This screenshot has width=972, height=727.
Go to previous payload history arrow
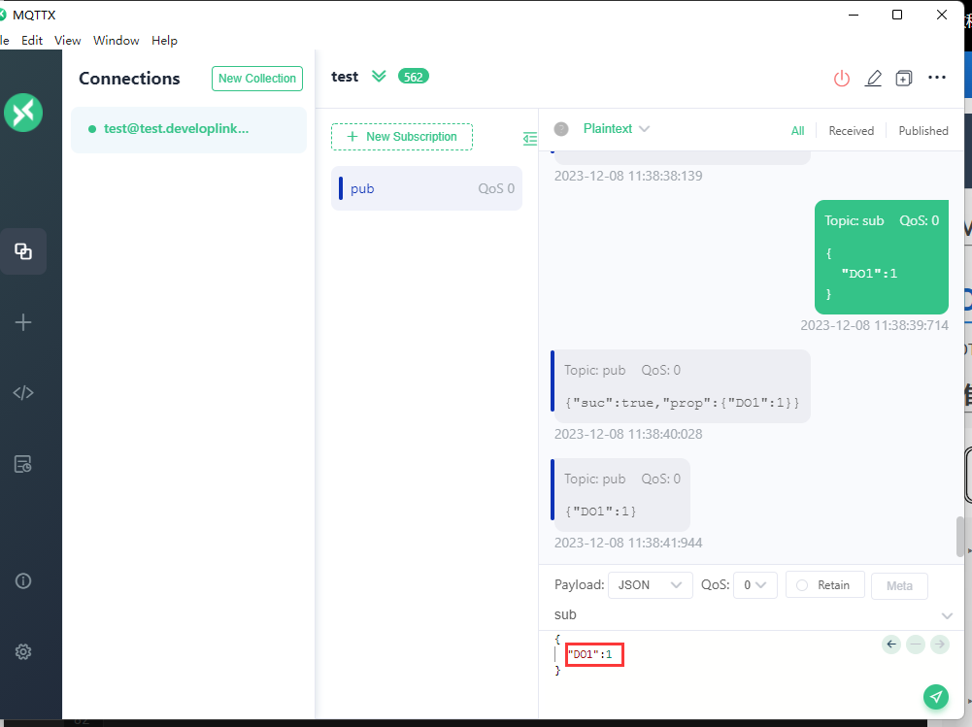[x=891, y=644]
